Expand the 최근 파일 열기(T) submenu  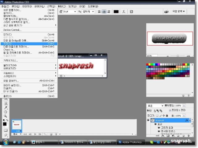[x=29, y=25]
